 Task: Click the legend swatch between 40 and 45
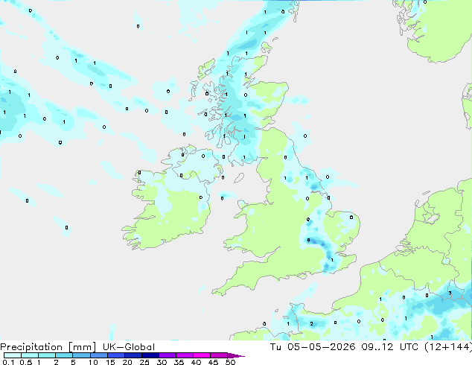202,355
